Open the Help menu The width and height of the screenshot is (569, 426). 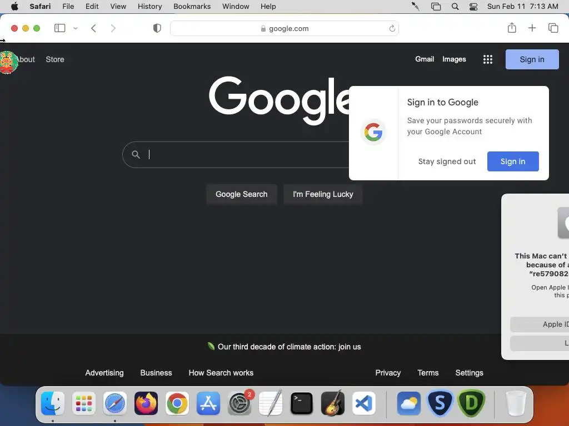[x=268, y=6]
